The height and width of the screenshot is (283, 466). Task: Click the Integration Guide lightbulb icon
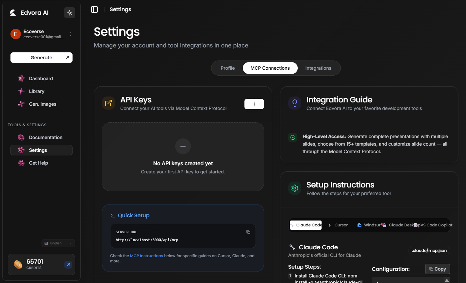point(295,103)
